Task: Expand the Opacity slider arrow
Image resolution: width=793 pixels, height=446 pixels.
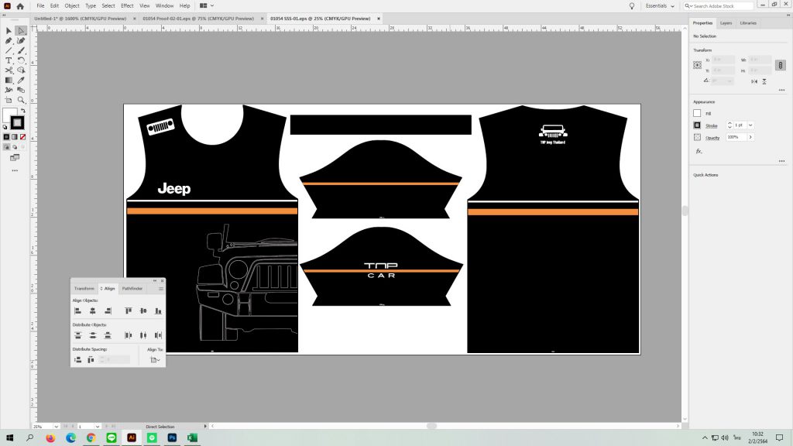Action: pyautogui.click(x=750, y=137)
